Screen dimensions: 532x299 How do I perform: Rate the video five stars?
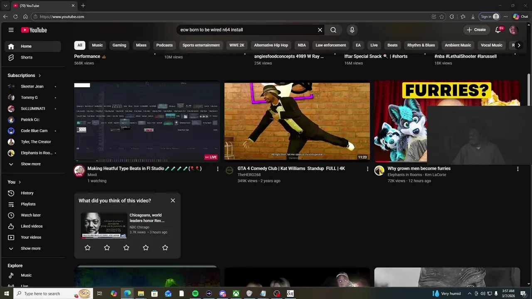(165, 248)
